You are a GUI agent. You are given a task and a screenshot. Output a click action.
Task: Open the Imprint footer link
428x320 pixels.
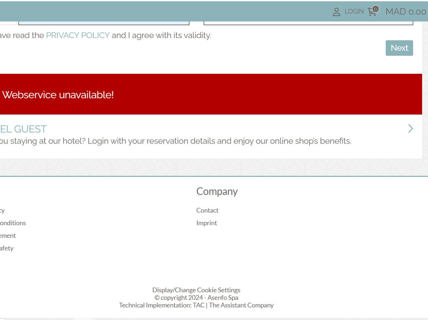206,223
